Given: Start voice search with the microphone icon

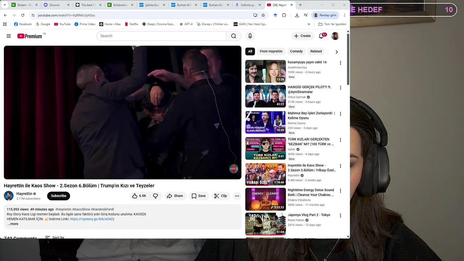Looking at the screenshot, I should 250,36.
